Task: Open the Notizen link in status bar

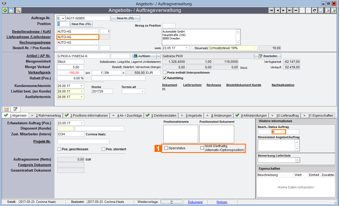Action: point(222,202)
